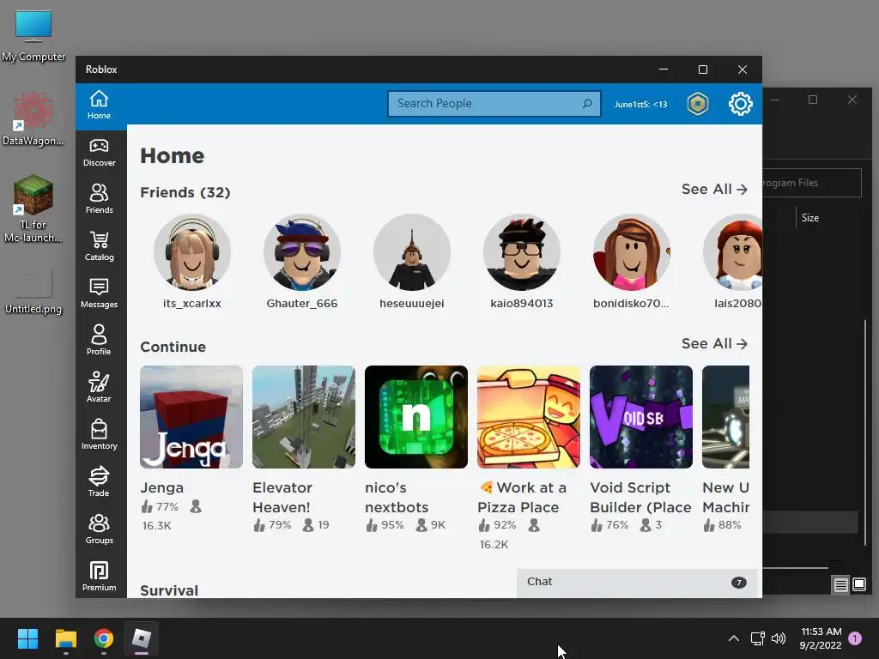Select the TL for Mc-launcher shortcut
Viewport: 879px width, 659px height.
[33, 209]
